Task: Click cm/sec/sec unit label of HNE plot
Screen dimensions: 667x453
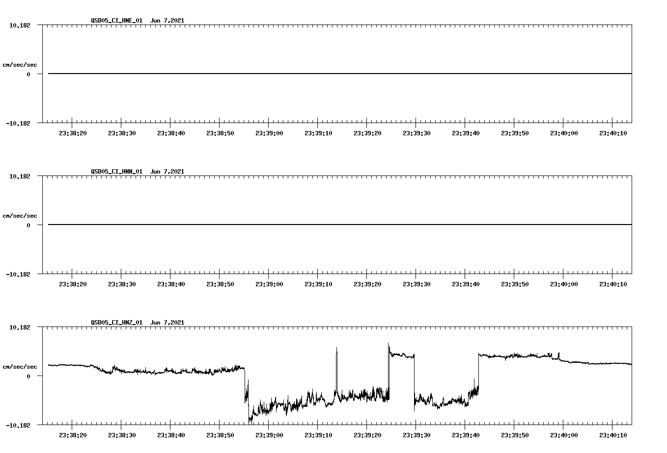Action: 20,65
